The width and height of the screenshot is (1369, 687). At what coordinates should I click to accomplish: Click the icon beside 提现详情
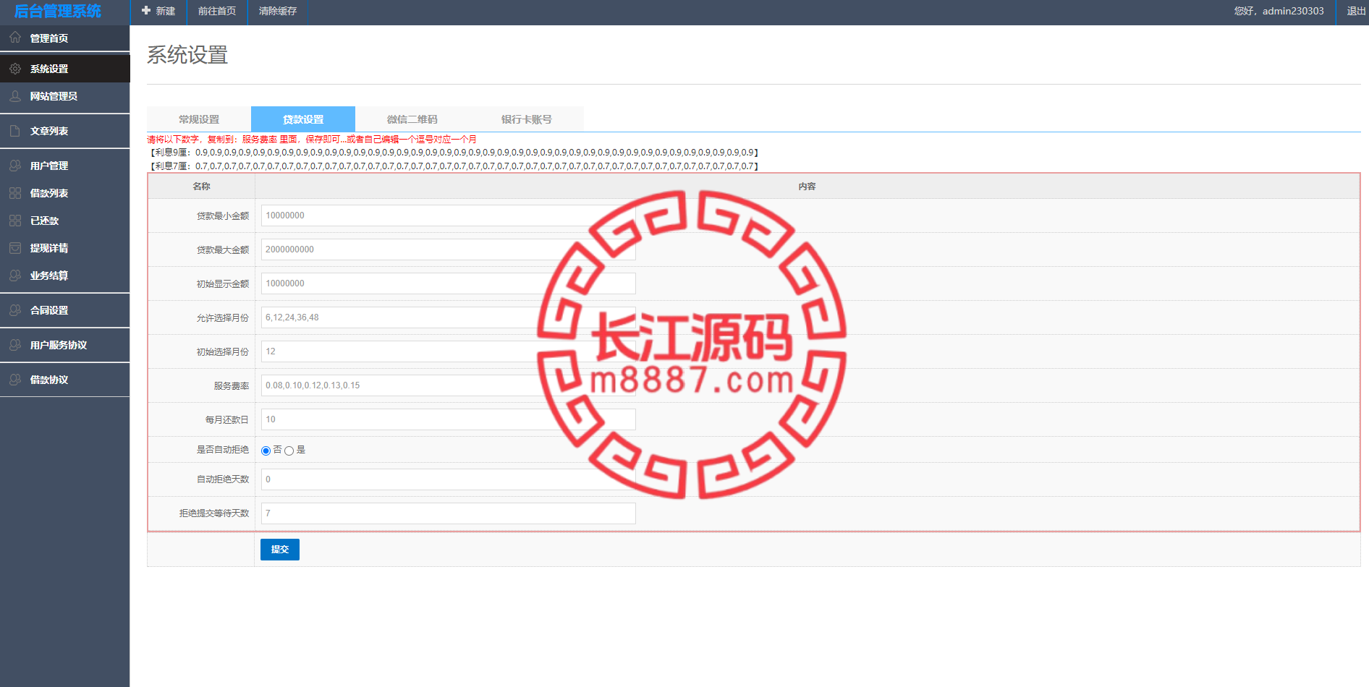click(15, 248)
